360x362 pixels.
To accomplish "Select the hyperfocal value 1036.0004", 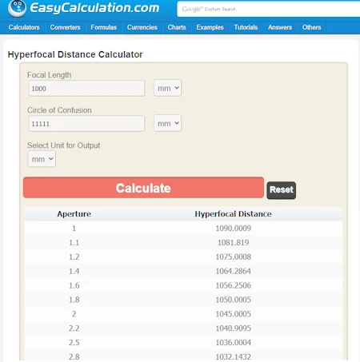I will (x=234, y=343).
